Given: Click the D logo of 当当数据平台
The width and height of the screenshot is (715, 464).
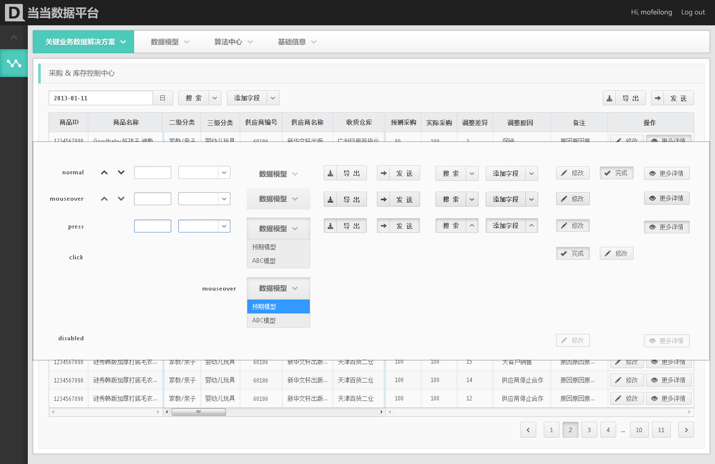Looking at the screenshot, I should click(14, 12).
